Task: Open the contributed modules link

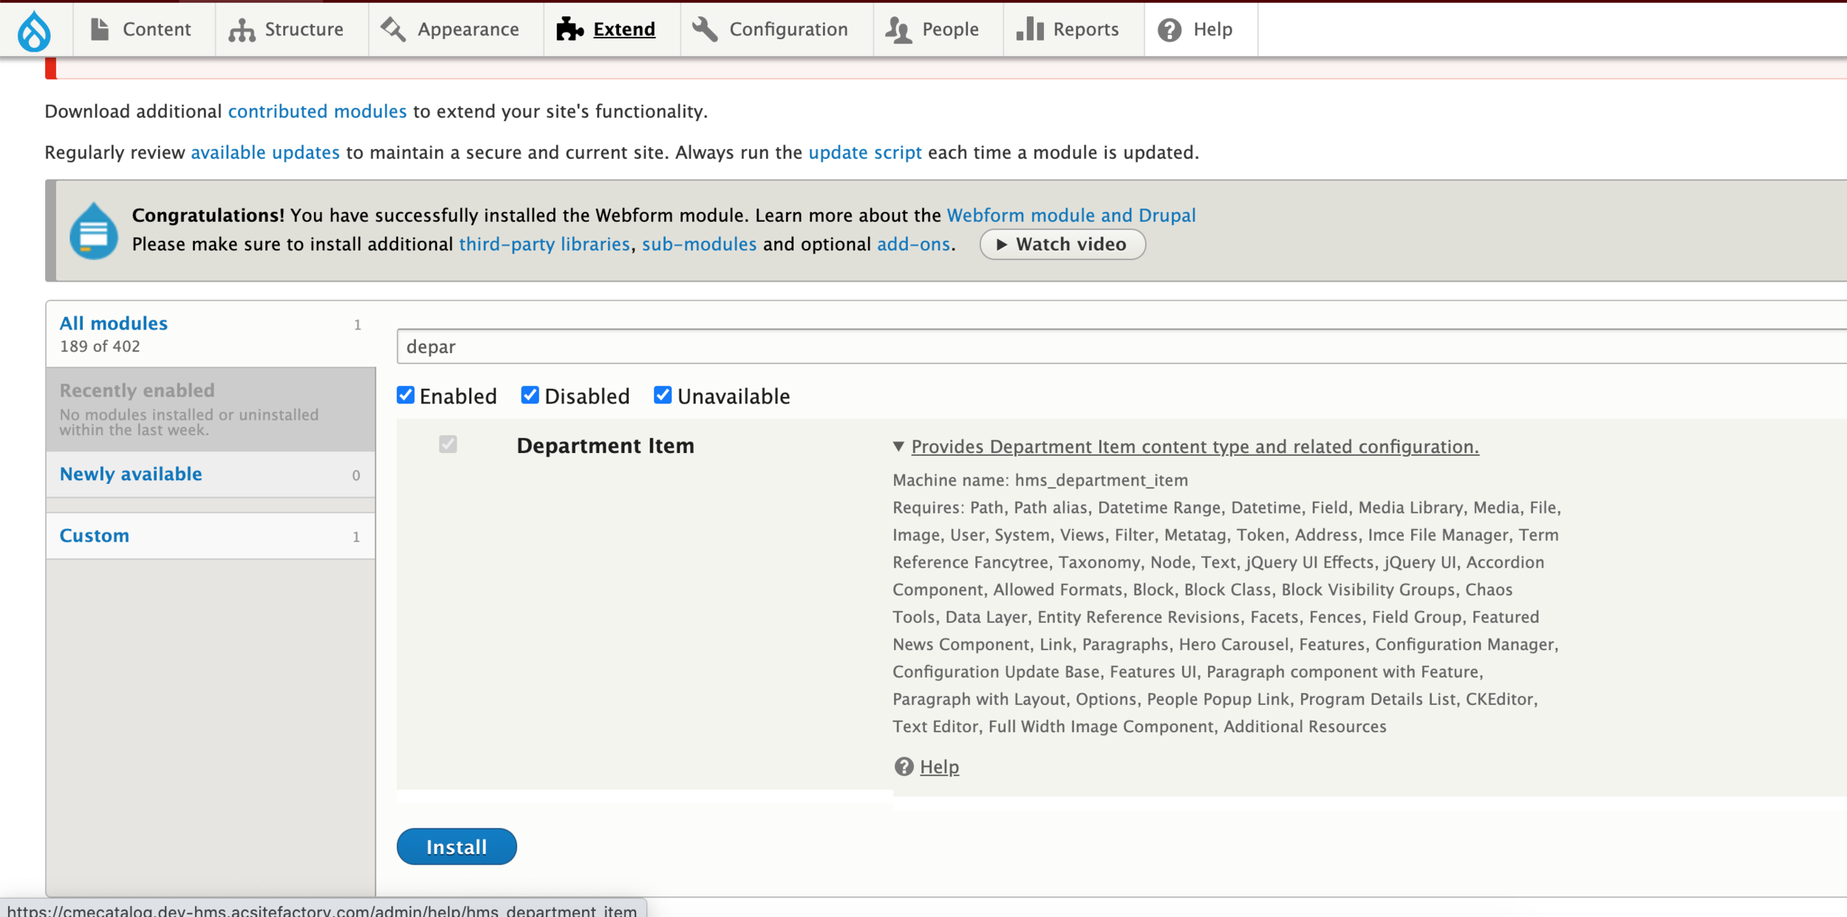Action: [317, 112]
